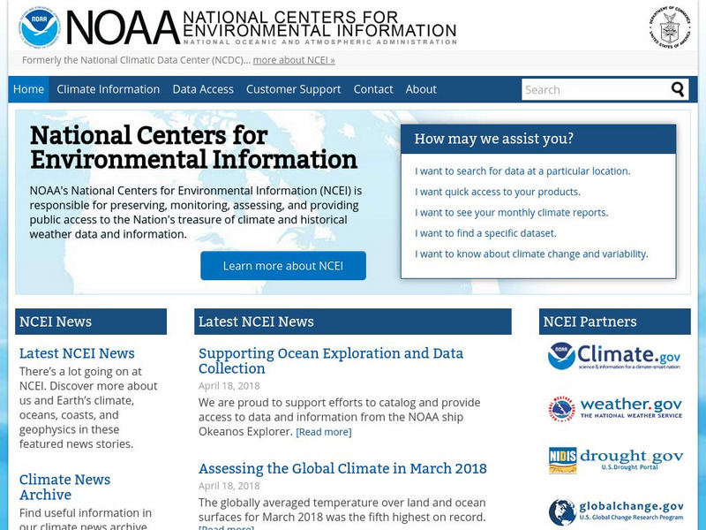The width and height of the screenshot is (706, 530).
Task: Open the 'Climate News Archive' link
Action: point(64,487)
